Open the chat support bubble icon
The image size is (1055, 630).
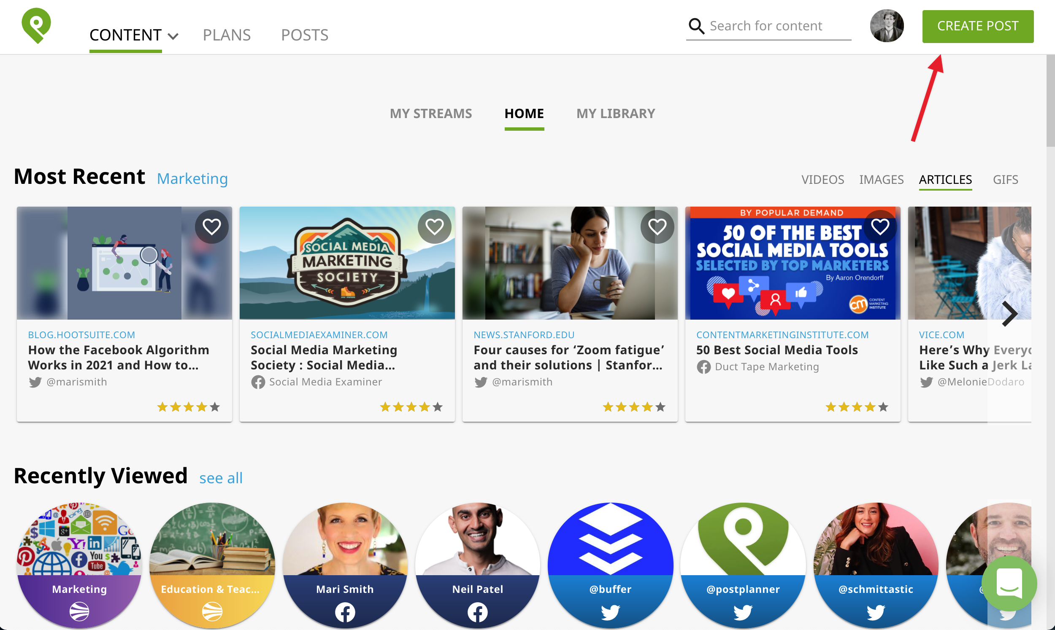click(1009, 584)
